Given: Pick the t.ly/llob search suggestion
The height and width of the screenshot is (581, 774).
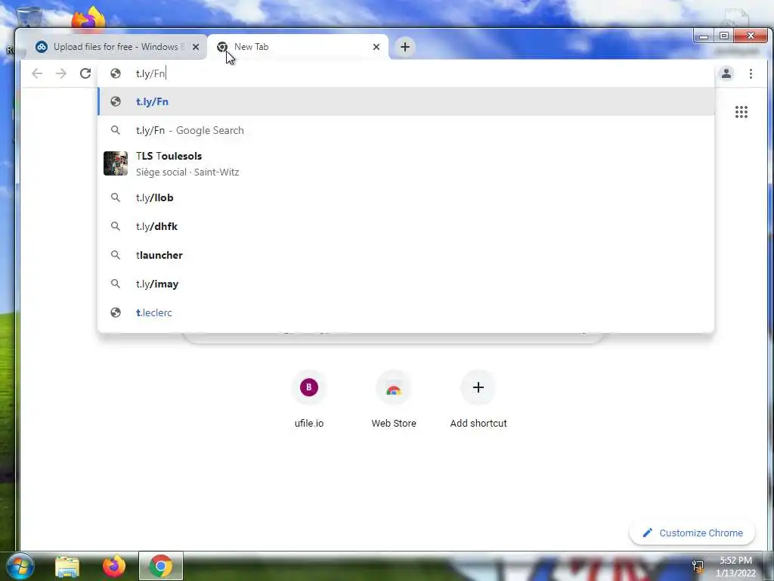Looking at the screenshot, I should [406, 197].
